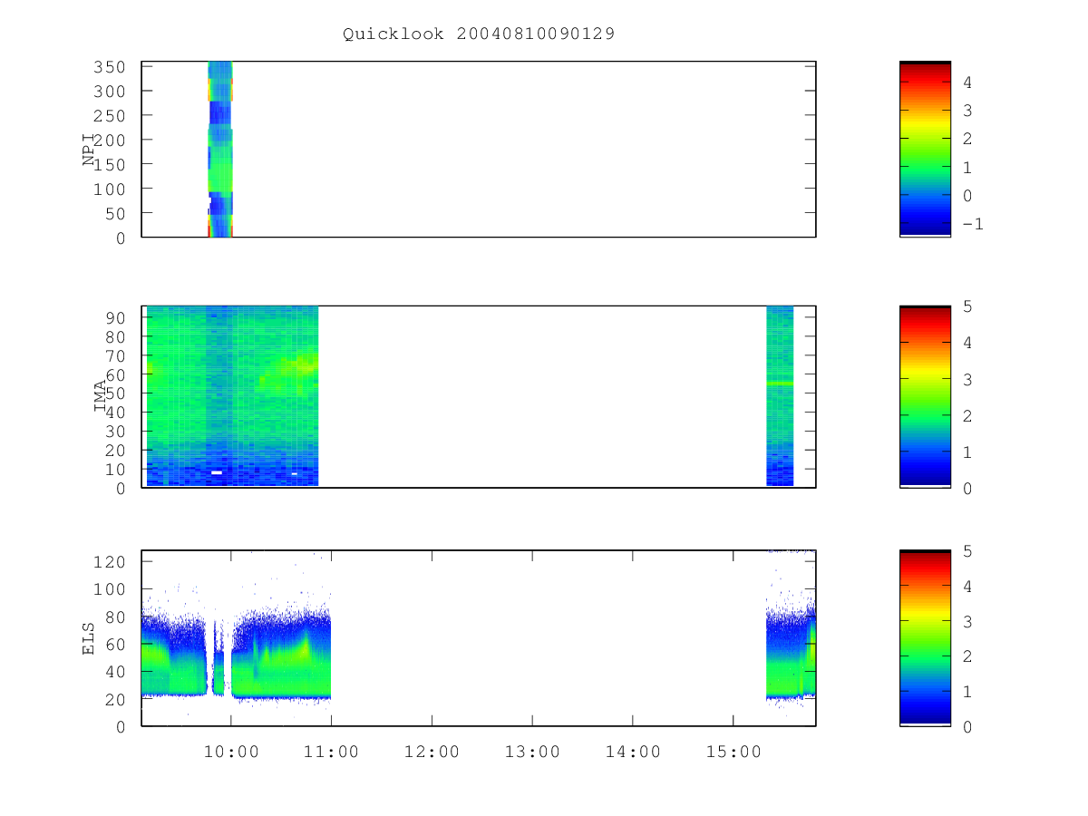Screen dimensions: 1088x816
Task: Click the 5 label on the ELS colorbar
Action: click(x=967, y=551)
